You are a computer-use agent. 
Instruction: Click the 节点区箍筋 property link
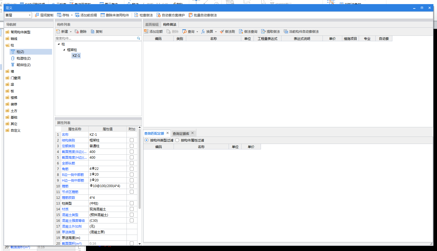70,192
